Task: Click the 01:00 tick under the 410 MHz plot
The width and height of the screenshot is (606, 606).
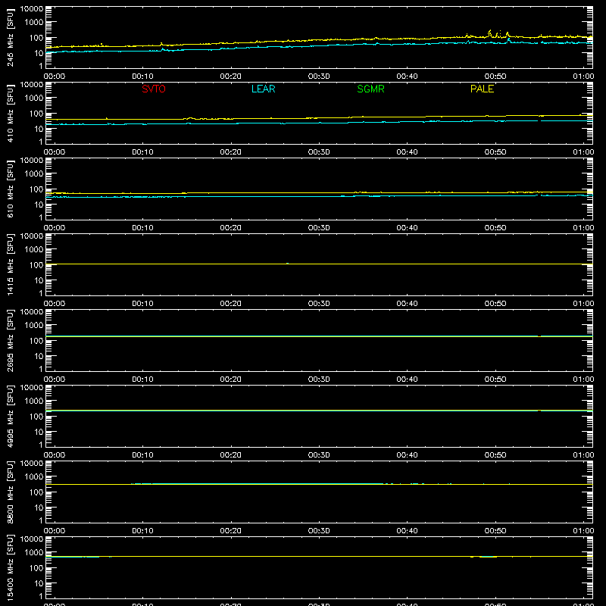Action: 583,152
